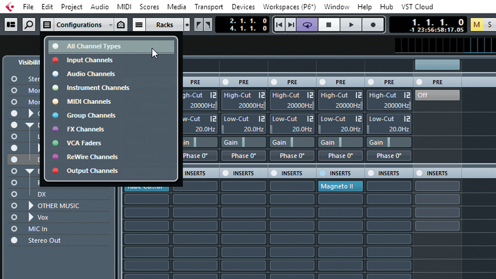This screenshot has width=496, height=279.
Task: Click the go to previous marker button
Action: [x=280, y=25]
